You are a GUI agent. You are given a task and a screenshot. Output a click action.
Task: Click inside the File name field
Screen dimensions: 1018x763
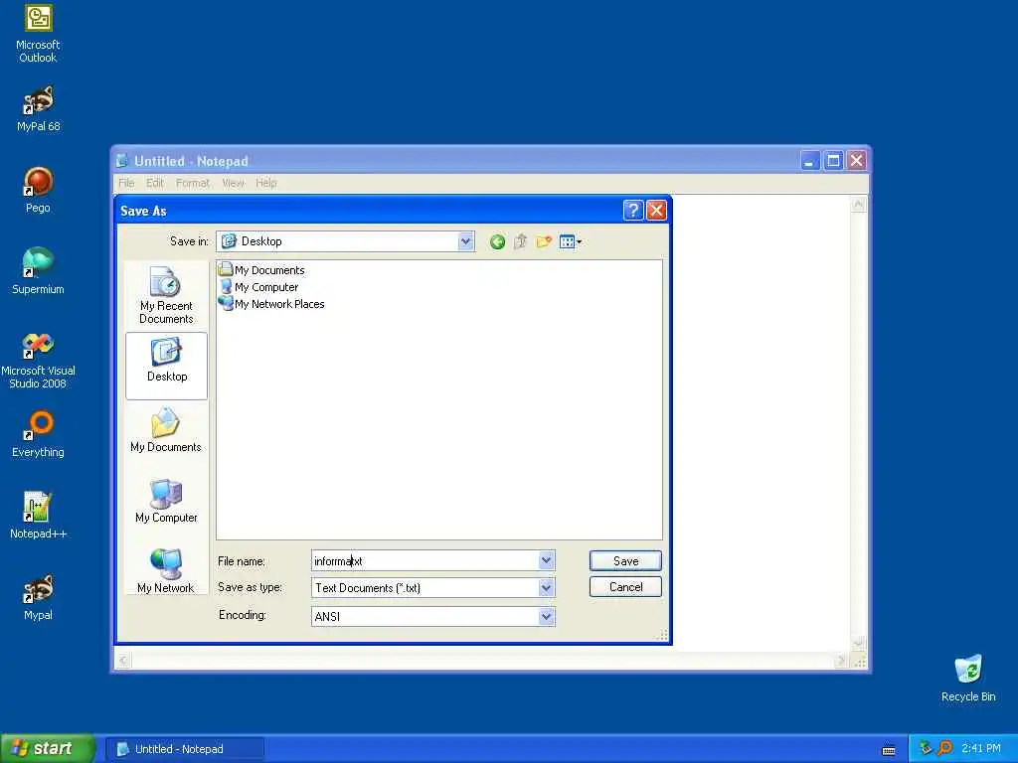coord(424,560)
